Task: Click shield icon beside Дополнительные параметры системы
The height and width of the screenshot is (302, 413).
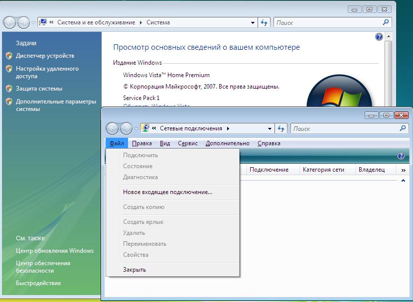Action: tap(9, 101)
